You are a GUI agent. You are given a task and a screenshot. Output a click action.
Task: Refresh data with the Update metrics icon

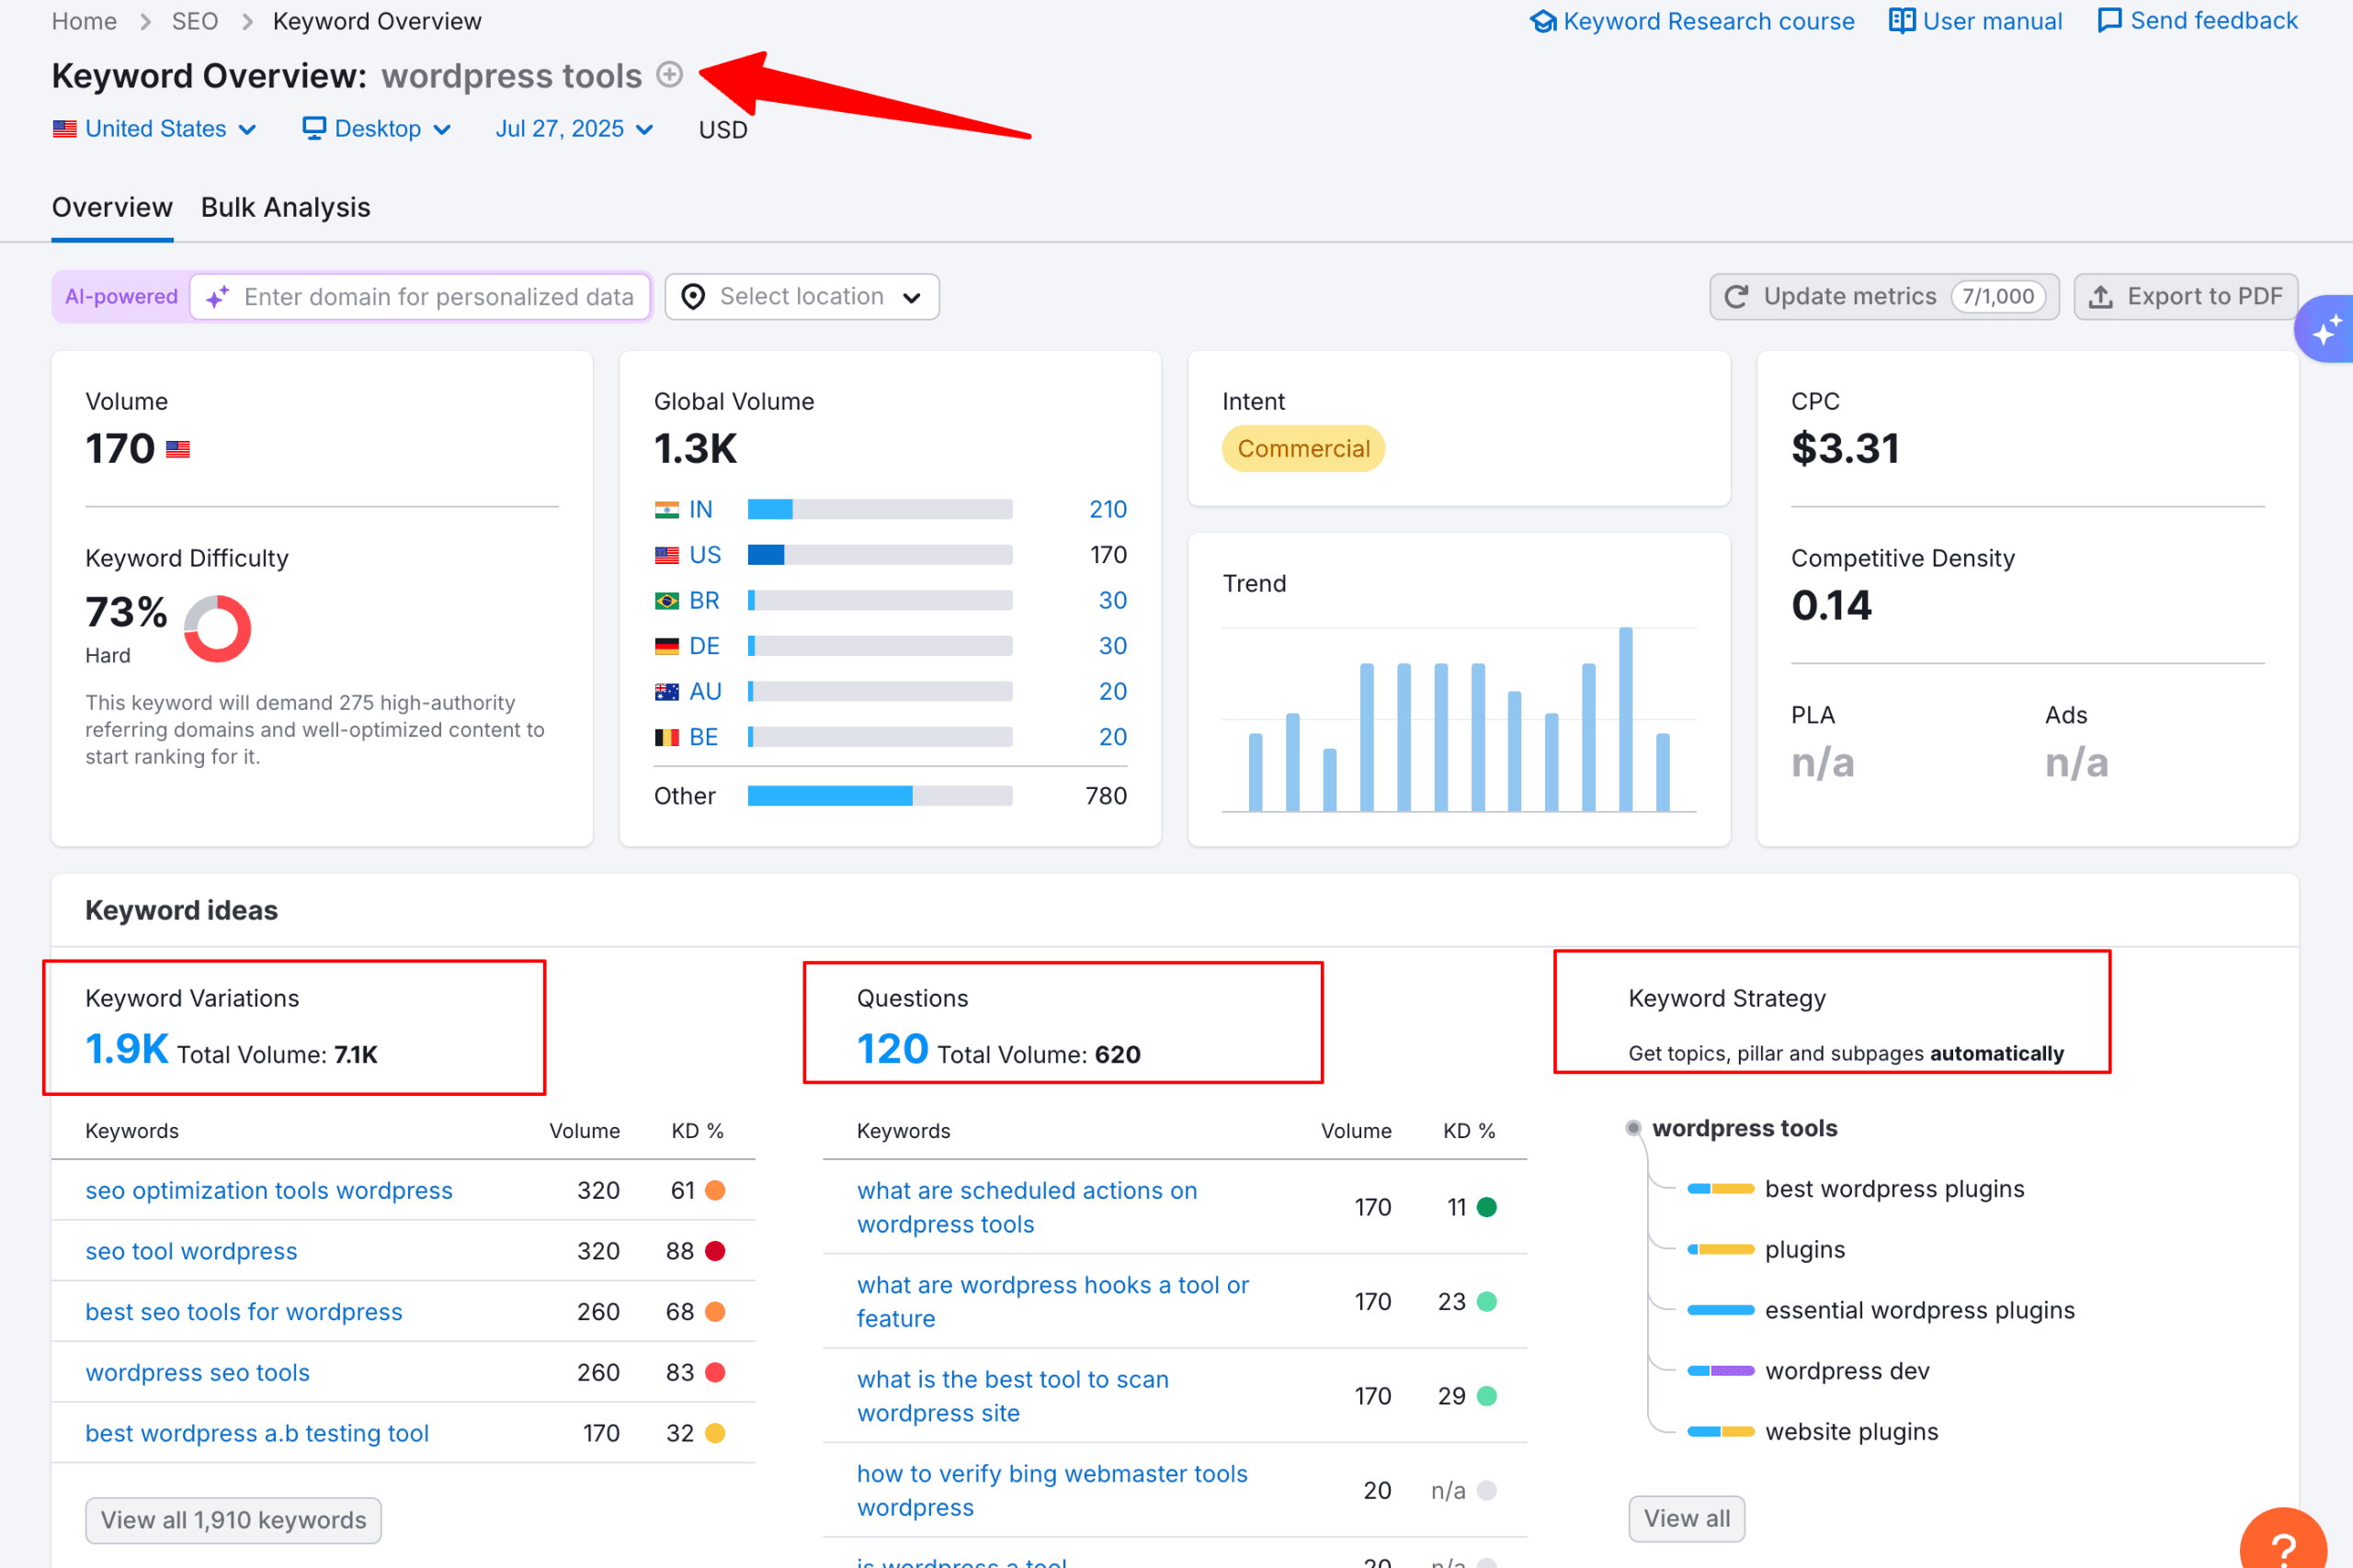coord(1735,296)
